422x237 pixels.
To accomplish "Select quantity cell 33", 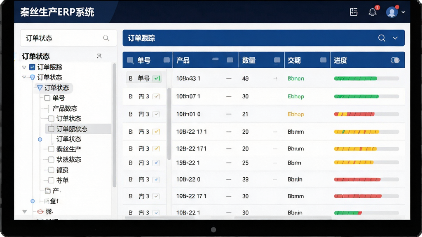I will [x=245, y=179].
